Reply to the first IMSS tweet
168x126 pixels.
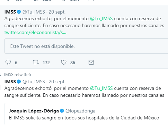coord(8,62)
